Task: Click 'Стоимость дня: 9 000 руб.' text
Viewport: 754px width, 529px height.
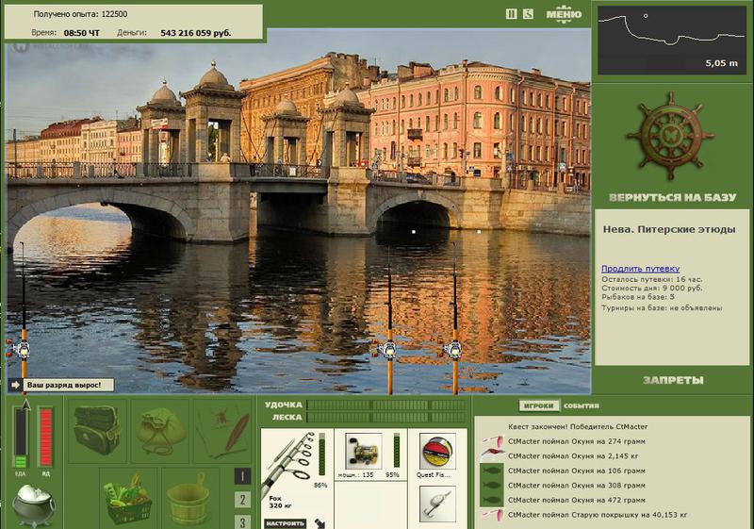Action: tap(651, 288)
